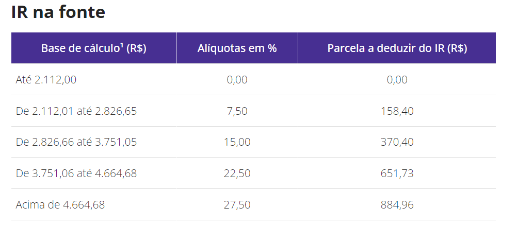Click the "De 2.826,66 até 3.751,05" cell
Image resolution: width=517 pixels, height=243 pixels.
pyautogui.click(x=76, y=142)
